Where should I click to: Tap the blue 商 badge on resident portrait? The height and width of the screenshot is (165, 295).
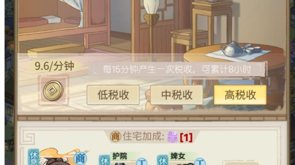(x=81, y=158)
